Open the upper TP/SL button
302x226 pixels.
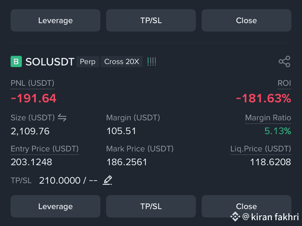(x=151, y=20)
